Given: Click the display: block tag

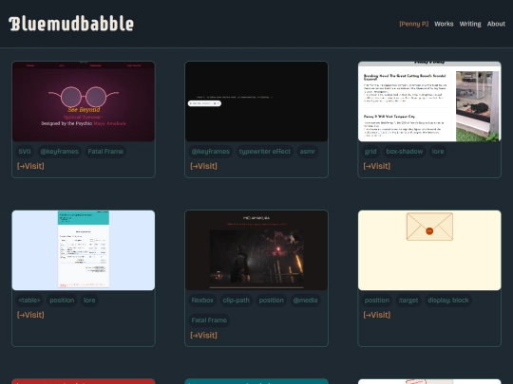Looking at the screenshot, I should (x=448, y=301).
